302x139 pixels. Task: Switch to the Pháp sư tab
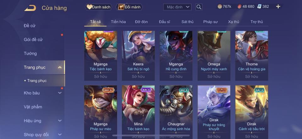click(210, 22)
